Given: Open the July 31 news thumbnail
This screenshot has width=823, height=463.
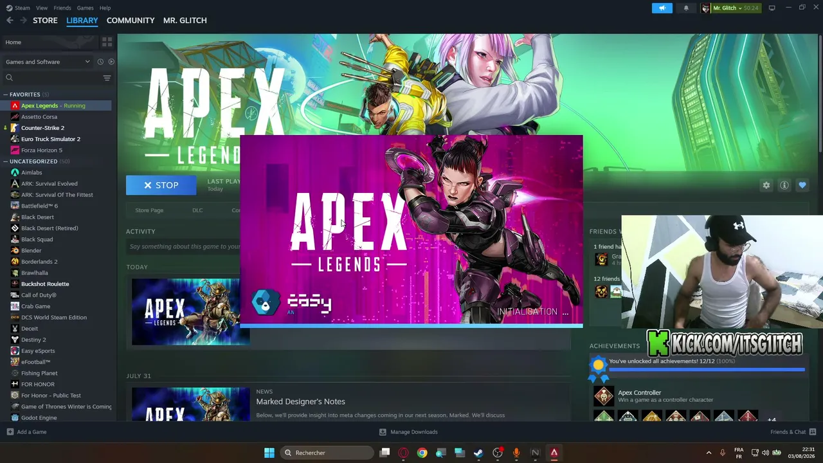Looking at the screenshot, I should pyautogui.click(x=190, y=404).
